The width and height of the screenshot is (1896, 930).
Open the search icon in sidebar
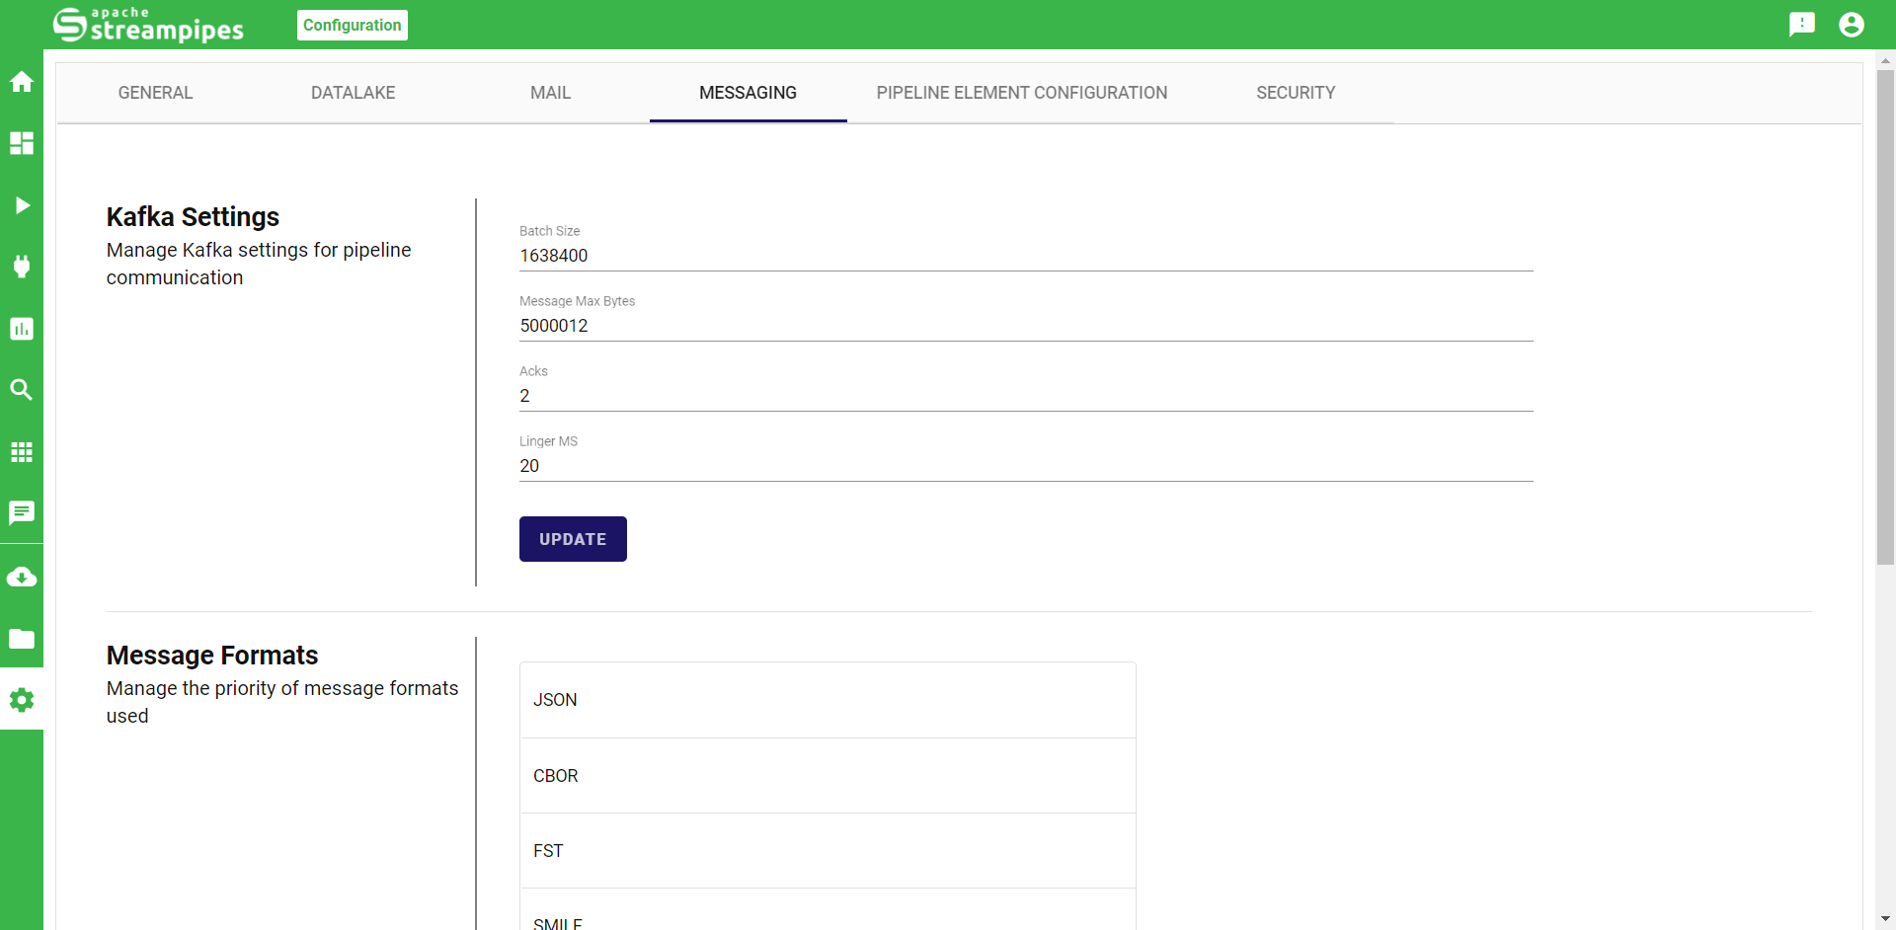[x=22, y=390]
